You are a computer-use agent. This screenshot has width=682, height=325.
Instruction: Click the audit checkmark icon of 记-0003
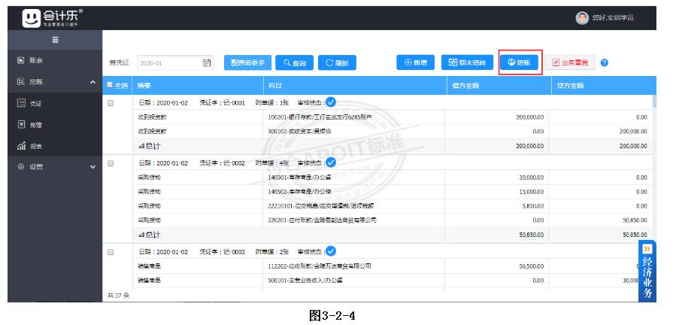click(331, 251)
